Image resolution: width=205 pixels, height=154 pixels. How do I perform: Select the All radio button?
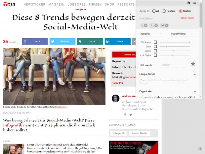154,11
